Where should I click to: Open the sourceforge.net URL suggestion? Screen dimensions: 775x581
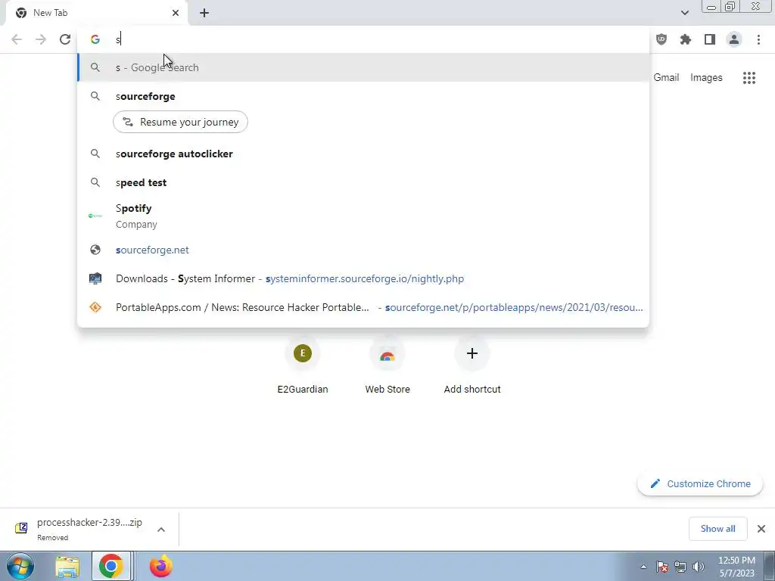pyautogui.click(x=363, y=250)
